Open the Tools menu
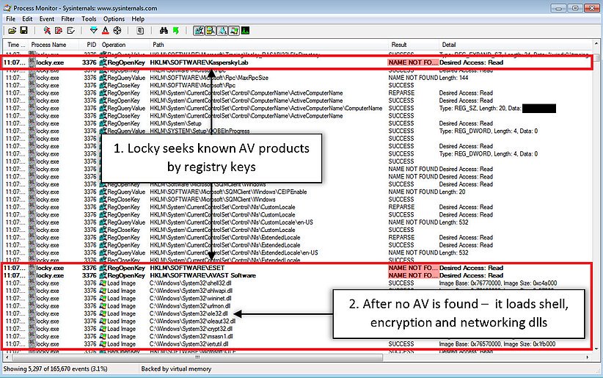Viewport: 603px width, 378px height. pos(89,19)
